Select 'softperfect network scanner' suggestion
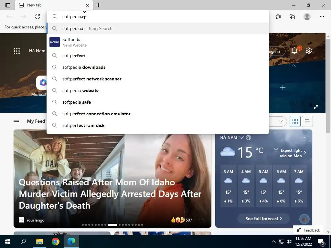Screen dimensions: 331x248 click(158, 79)
